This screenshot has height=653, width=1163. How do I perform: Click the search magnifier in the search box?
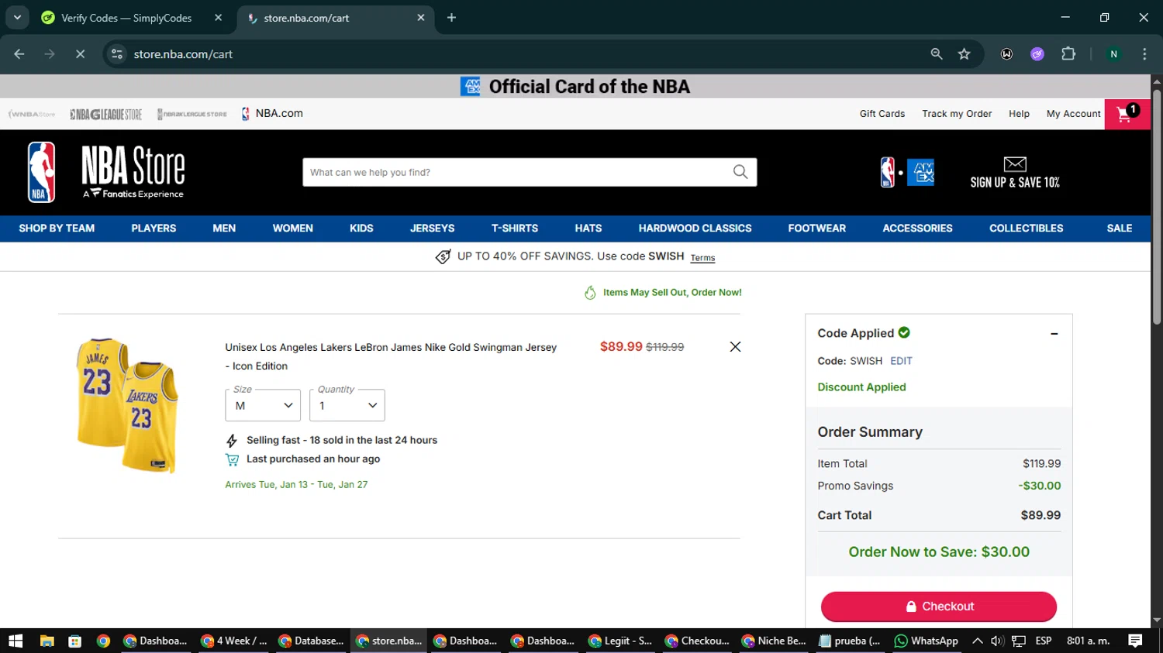tap(740, 172)
